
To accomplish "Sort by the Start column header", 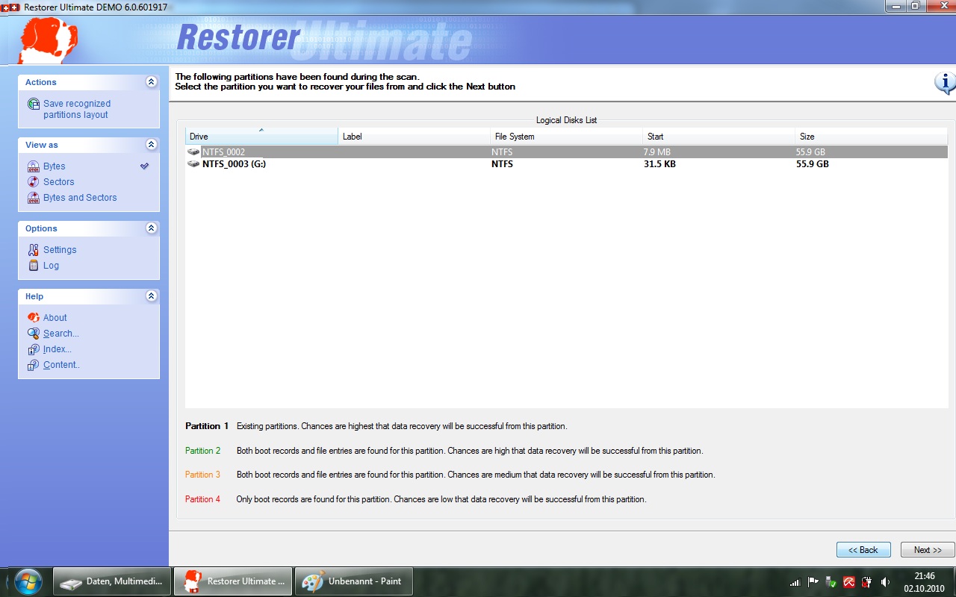I will pyautogui.click(x=718, y=137).
